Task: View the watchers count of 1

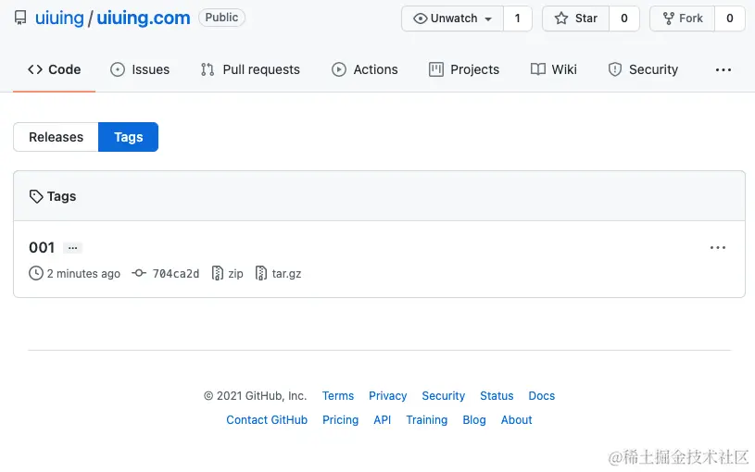Action: click(x=518, y=19)
